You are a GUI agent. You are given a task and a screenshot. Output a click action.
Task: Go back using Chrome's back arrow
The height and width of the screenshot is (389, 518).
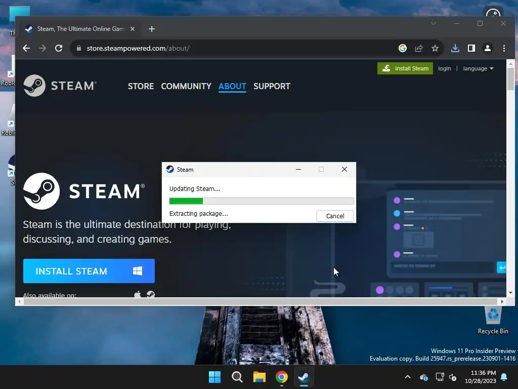(x=26, y=48)
